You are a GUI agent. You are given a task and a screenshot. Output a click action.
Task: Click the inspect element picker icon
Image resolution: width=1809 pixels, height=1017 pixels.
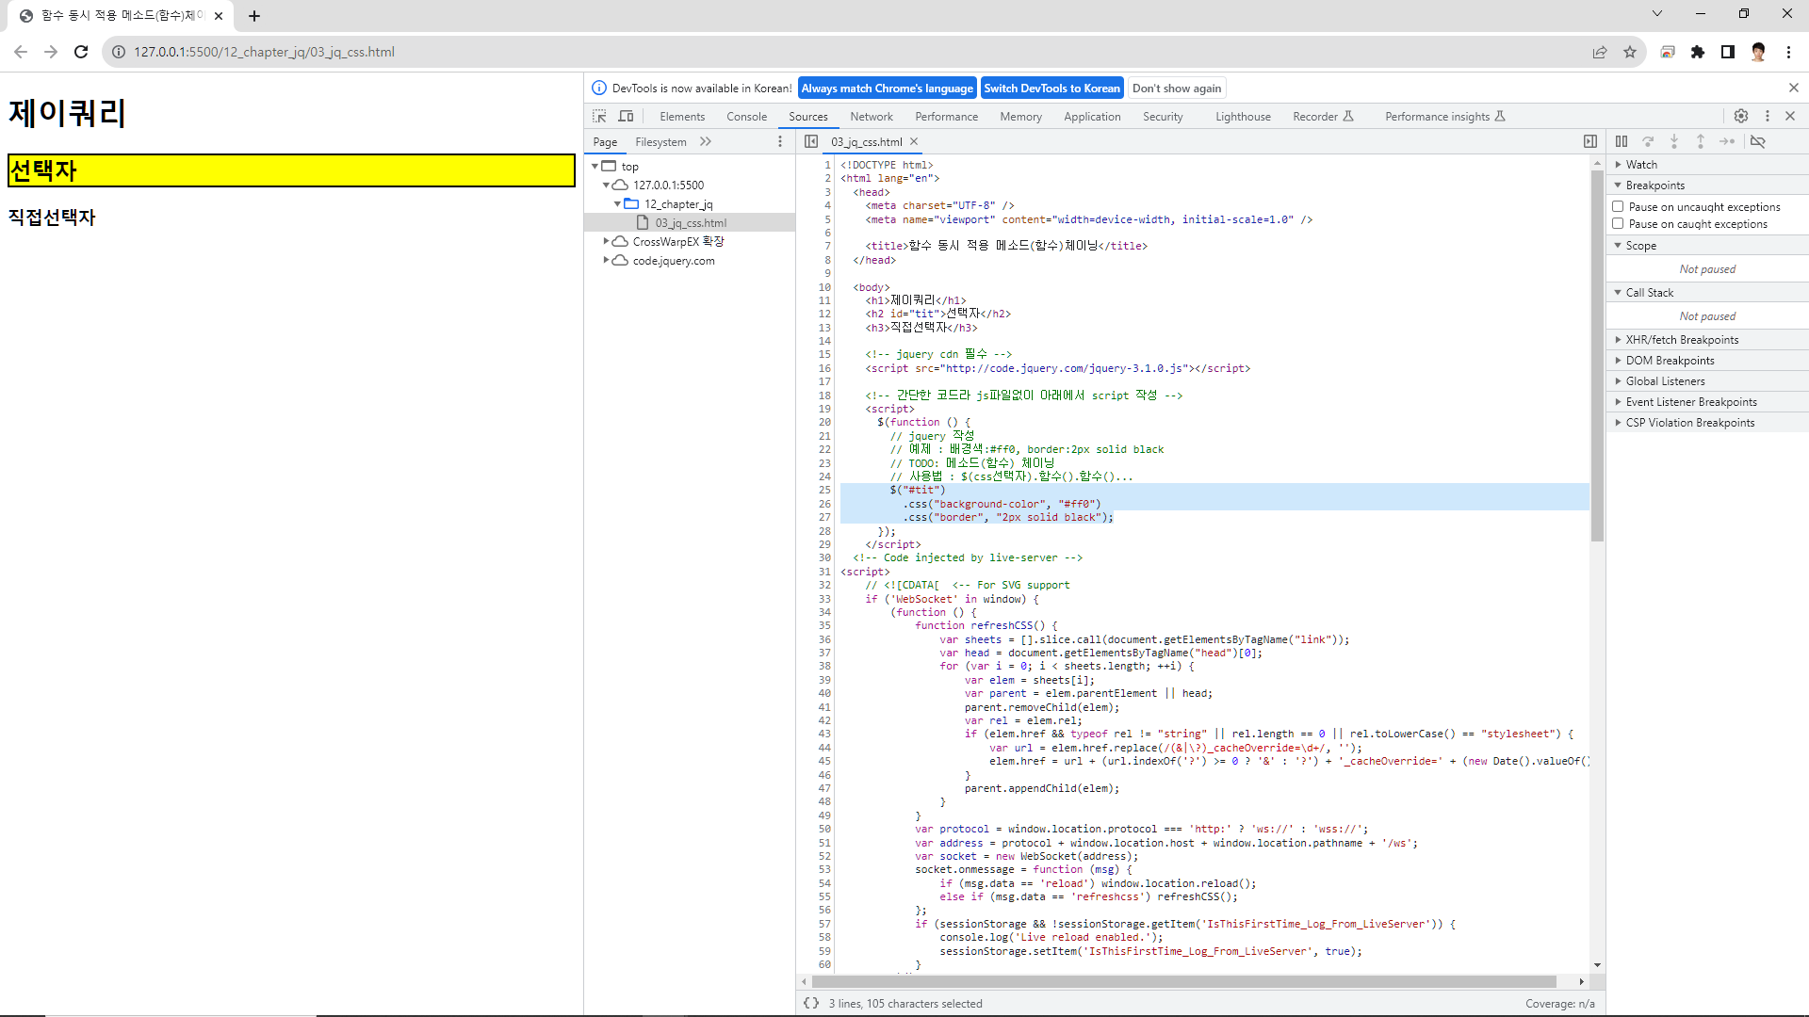pyautogui.click(x=599, y=116)
